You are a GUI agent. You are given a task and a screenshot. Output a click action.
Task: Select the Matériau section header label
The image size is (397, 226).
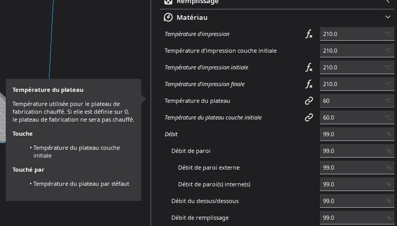coord(192,18)
